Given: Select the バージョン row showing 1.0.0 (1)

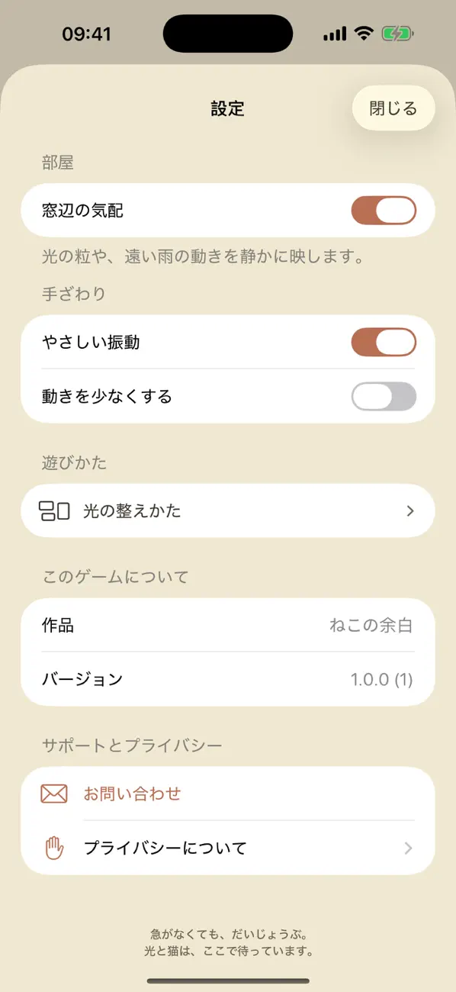Looking at the screenshot, I should 228,679.
